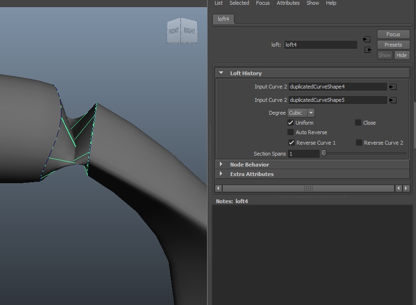Select the loft4 tab
The image size is (416, 305).
[223, 19]
